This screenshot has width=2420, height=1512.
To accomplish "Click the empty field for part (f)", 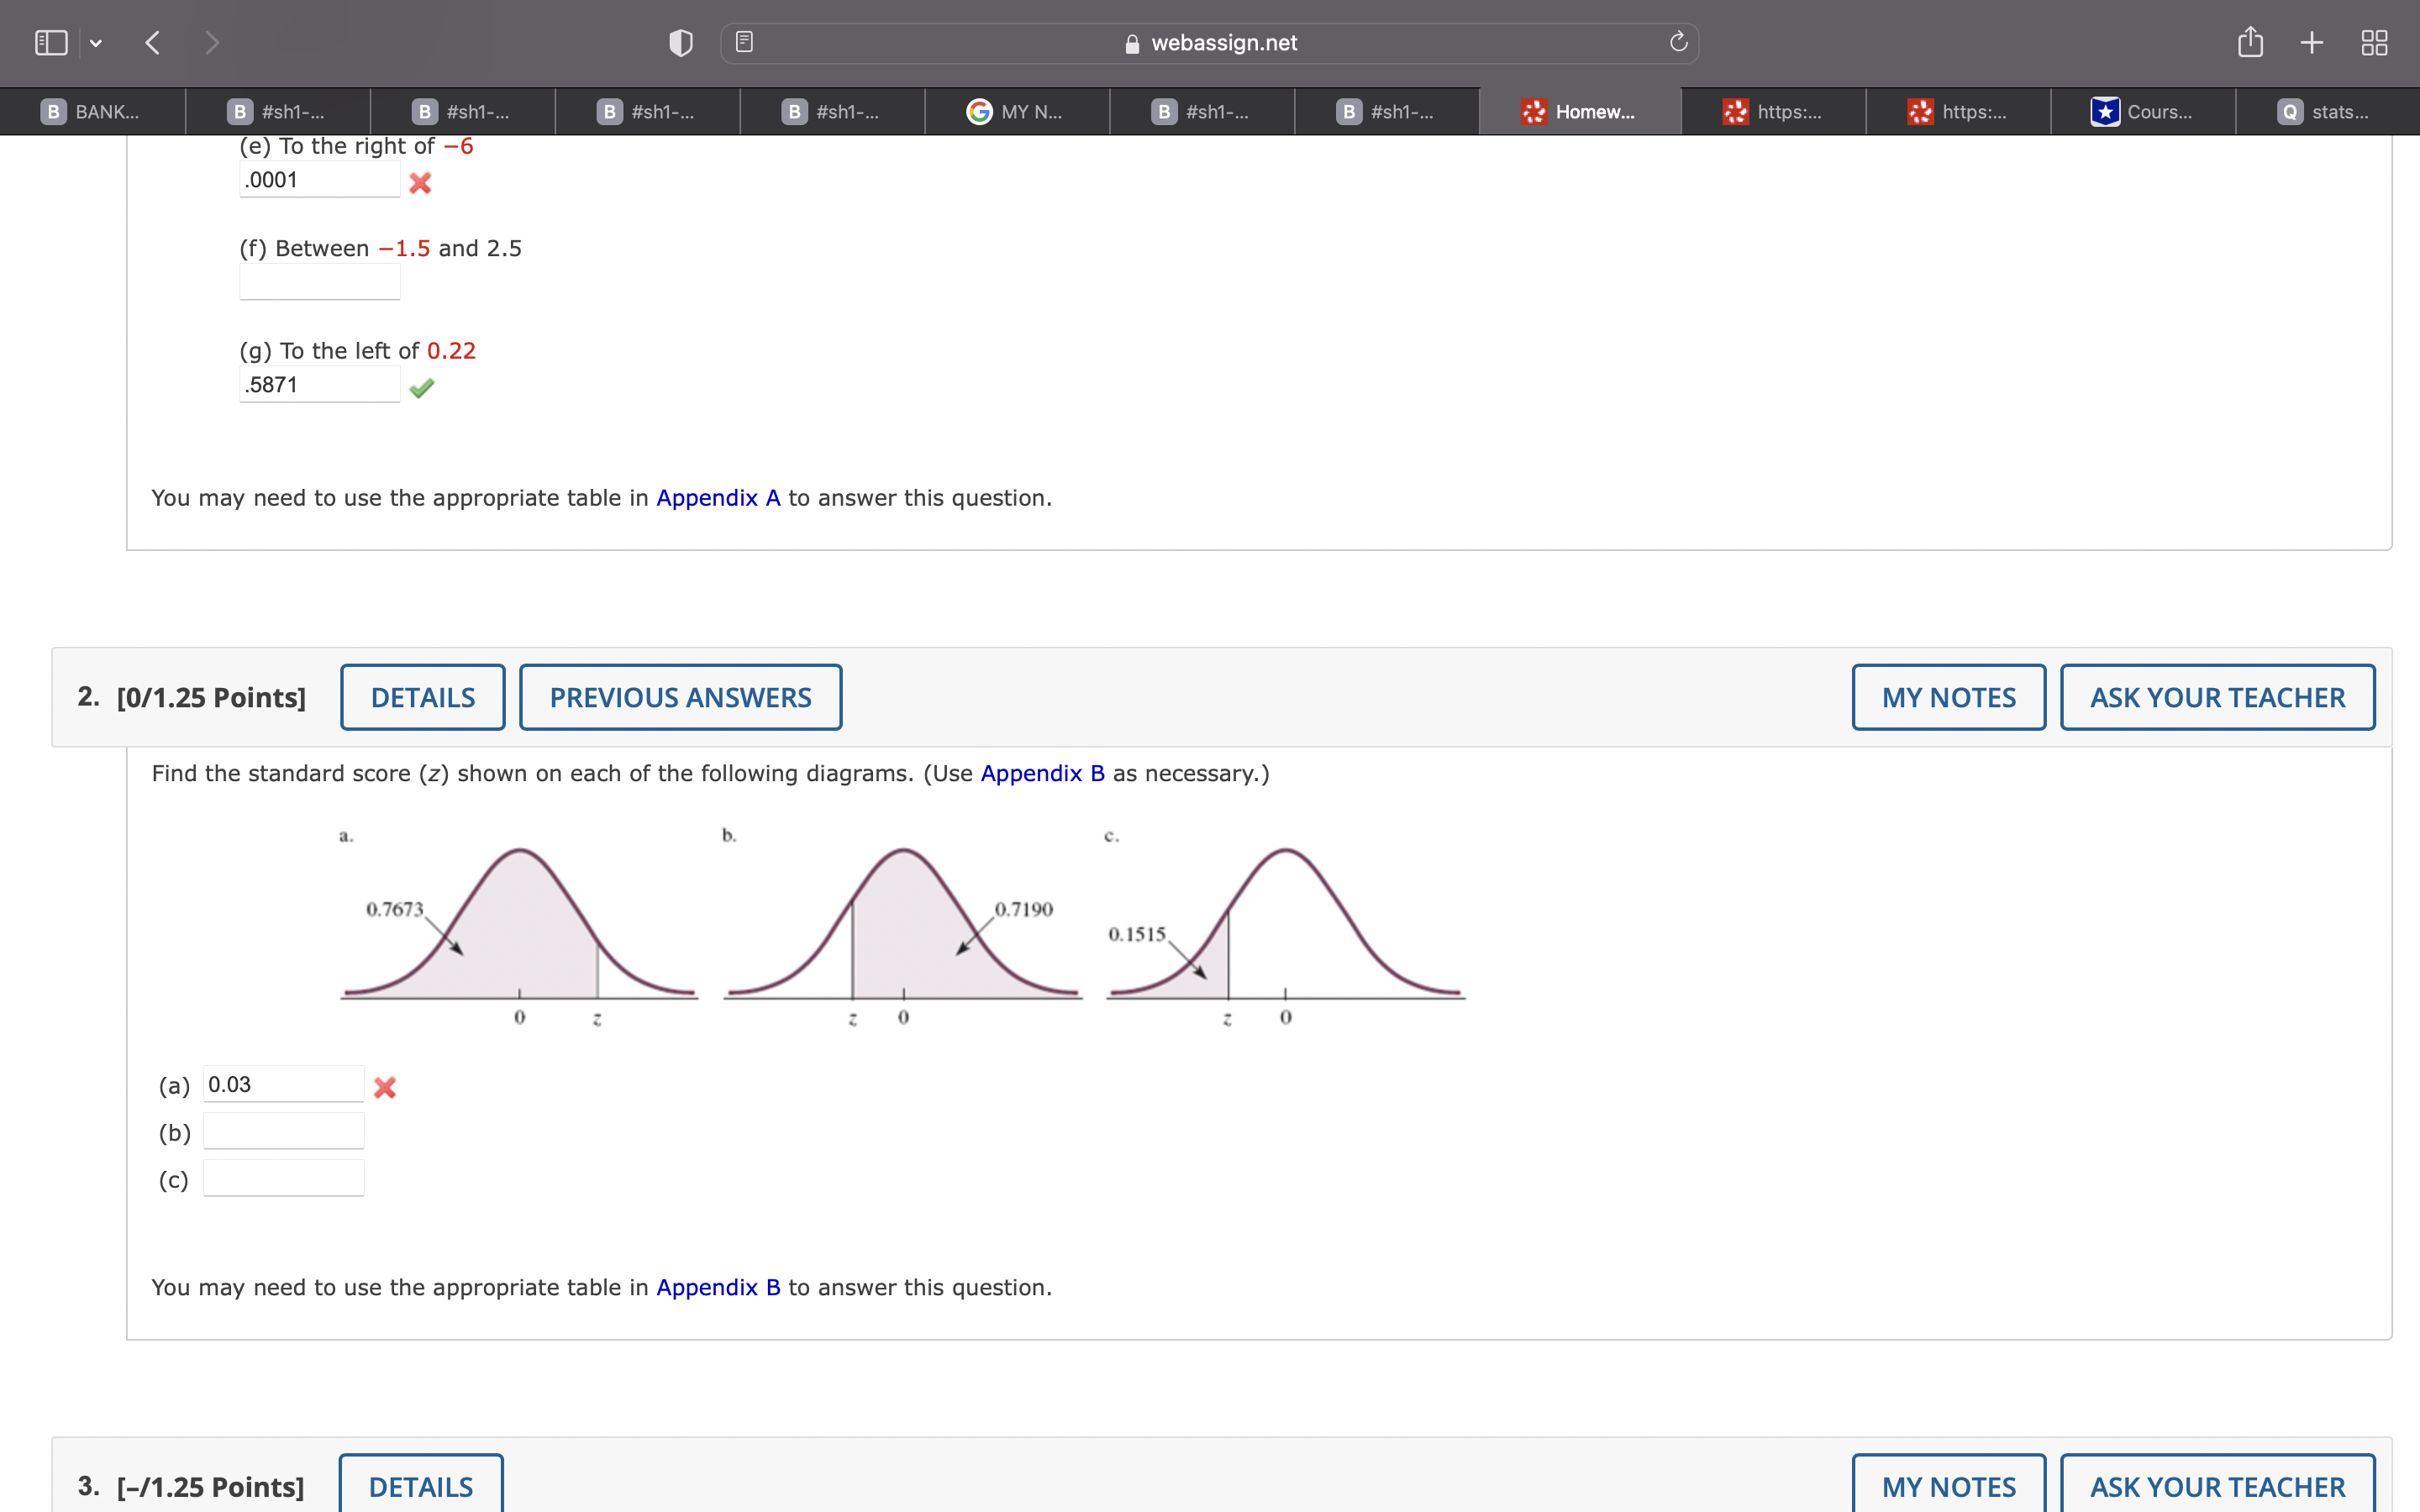I will 320,283.
